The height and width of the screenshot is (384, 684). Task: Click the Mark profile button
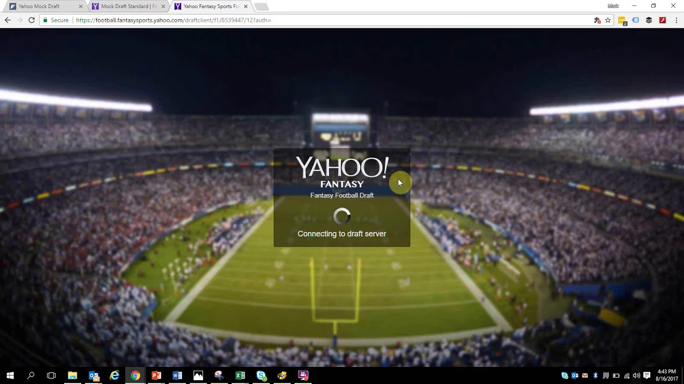pyautogui.click(x=613, y=6)
